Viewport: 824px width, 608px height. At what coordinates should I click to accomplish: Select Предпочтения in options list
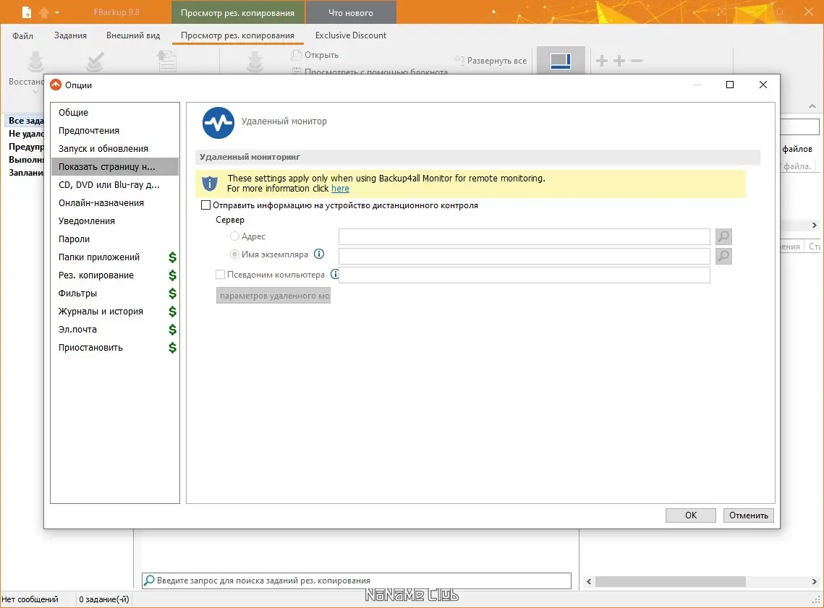coord(115,131)
